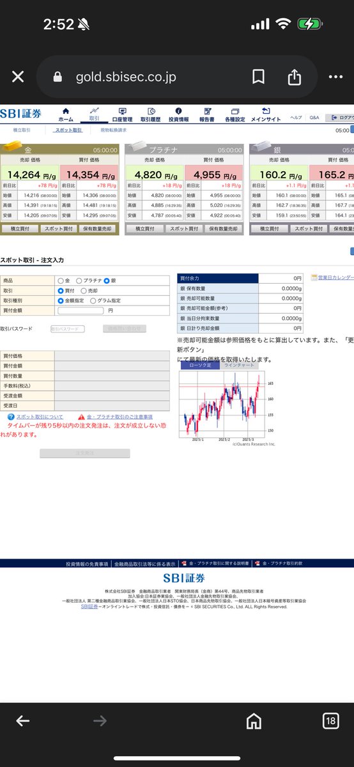Open the ホーム menu
The height and width of the screenshot is (767, 354).
click(66, 114)
